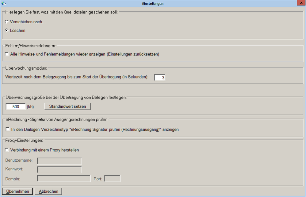
Task: Click the 'eRechnung - Signatur von Ausgangsrechnungen prüfen' label
Action: click(56, 119)
